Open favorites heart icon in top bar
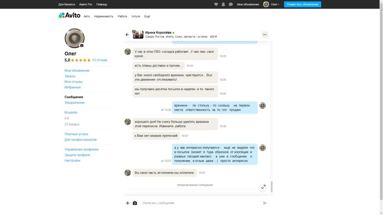 click(216, 4)
